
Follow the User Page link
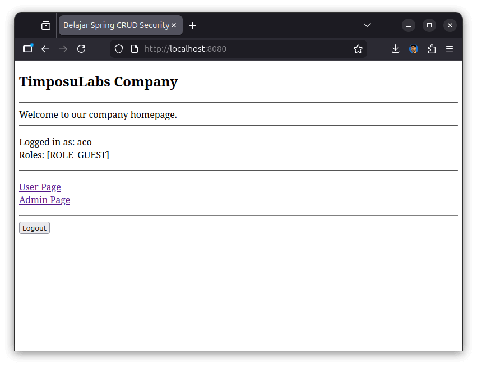pos(40,187)
